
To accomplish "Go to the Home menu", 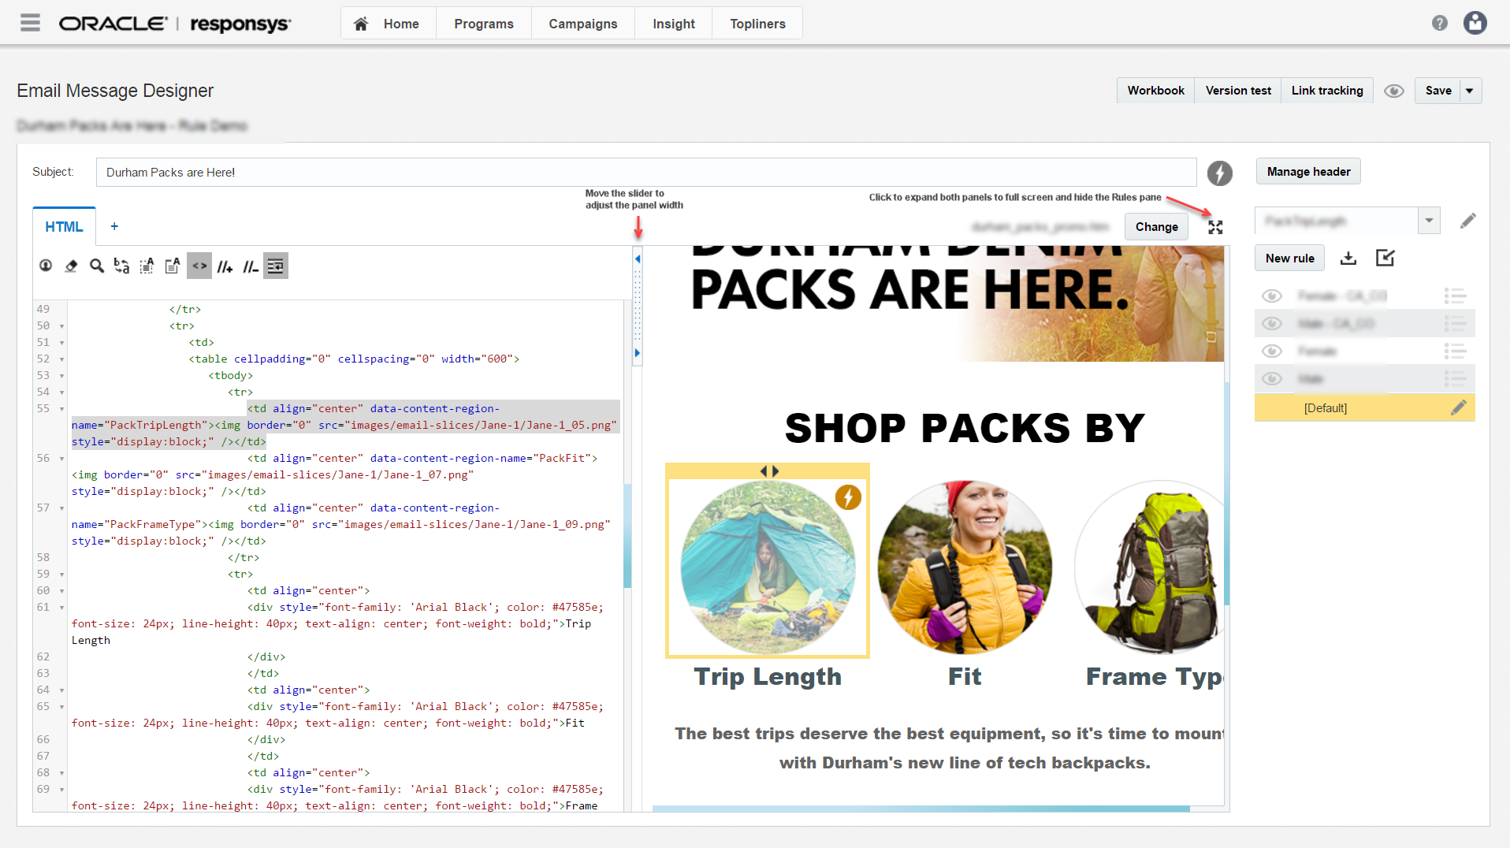I will pos(388,24).
